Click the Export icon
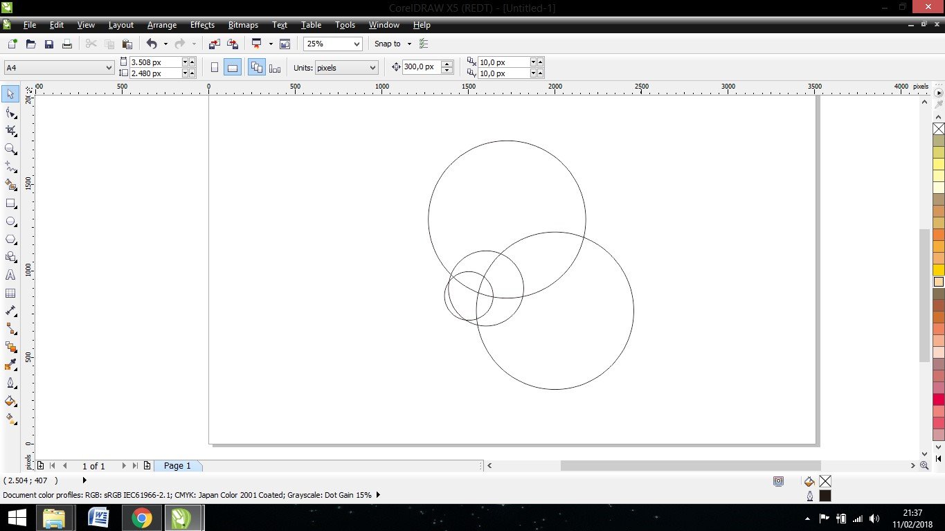Image resolution: width=945 pixels, height=531 pixels. point(233,44)
